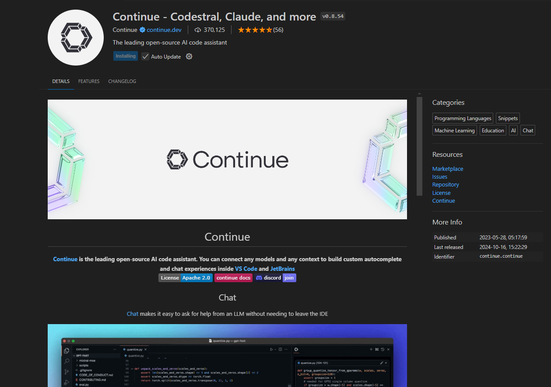Click the five-star rating icons

[x=255, y=30]
